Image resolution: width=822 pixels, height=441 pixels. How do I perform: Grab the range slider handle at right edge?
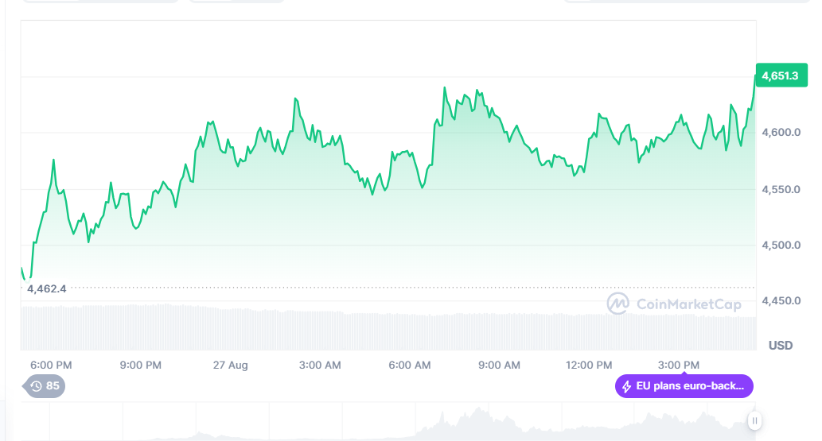(x=754, y=420)
